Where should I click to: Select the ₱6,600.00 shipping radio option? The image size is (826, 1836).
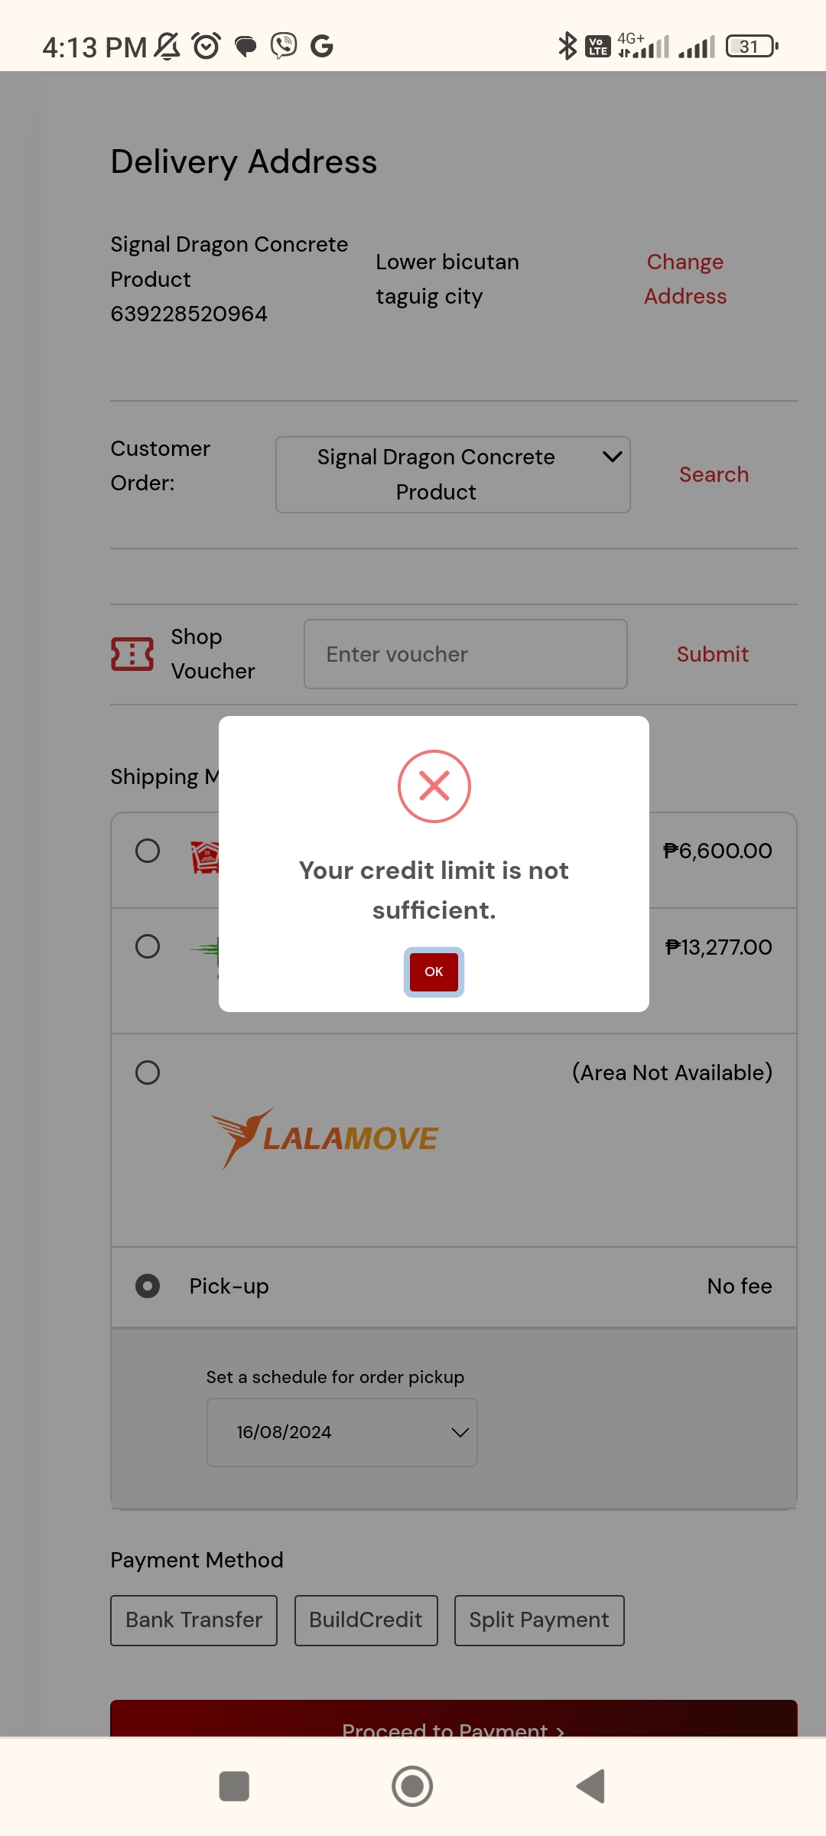point(148,851)
